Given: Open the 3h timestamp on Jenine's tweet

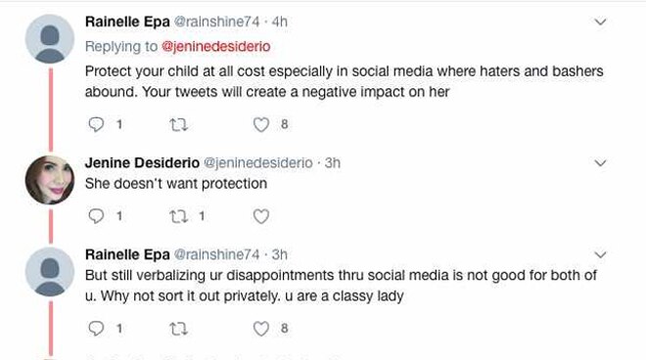Looking at the screenshot, I should pyautogui.click(x=333, y=163).
